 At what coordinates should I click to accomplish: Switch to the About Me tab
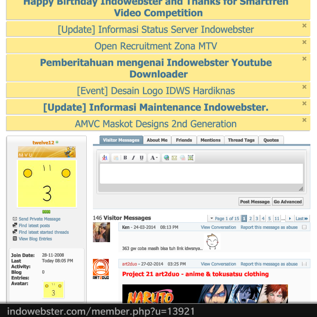(157, 140)
